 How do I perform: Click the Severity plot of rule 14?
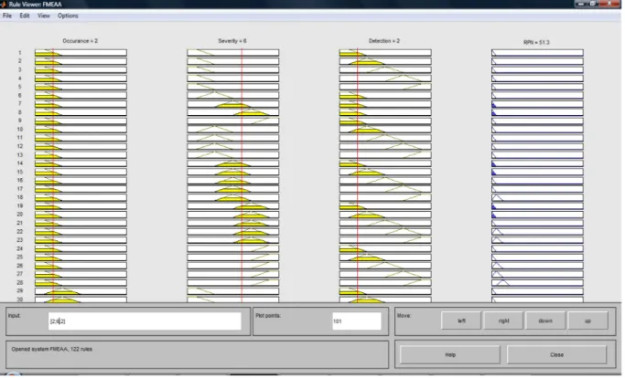tap(234, 164)
